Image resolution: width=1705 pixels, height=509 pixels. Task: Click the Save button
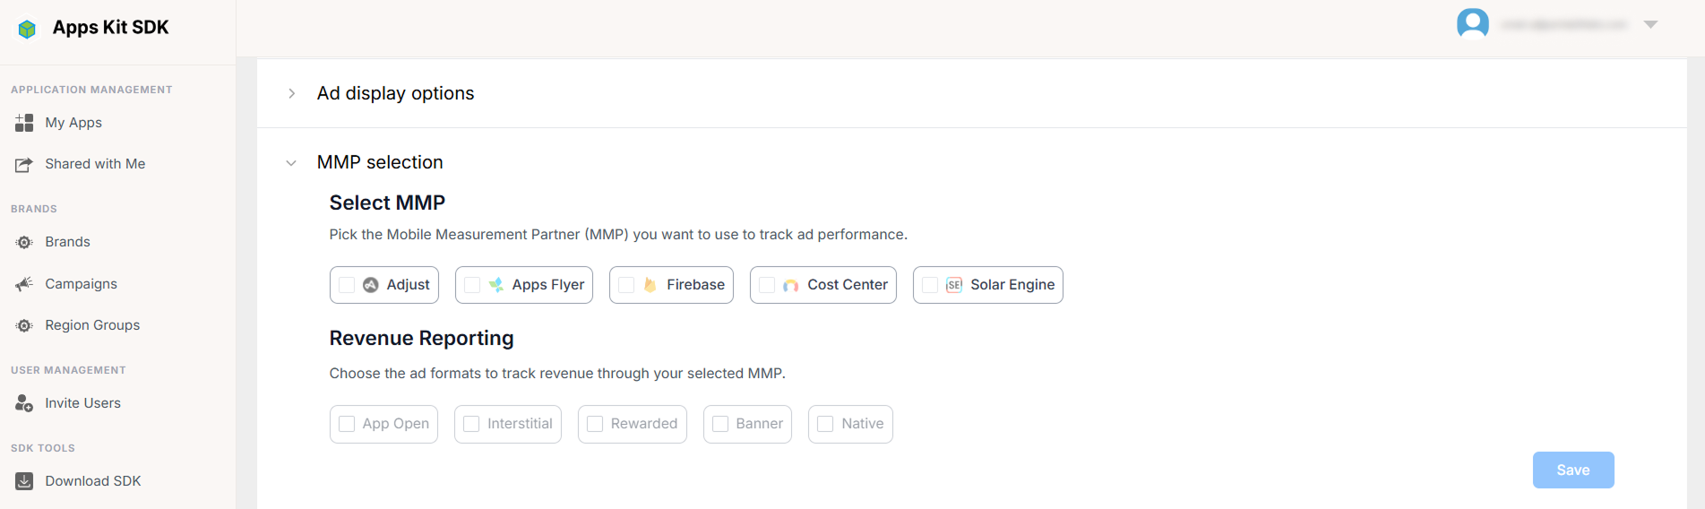pos(1573,470)
